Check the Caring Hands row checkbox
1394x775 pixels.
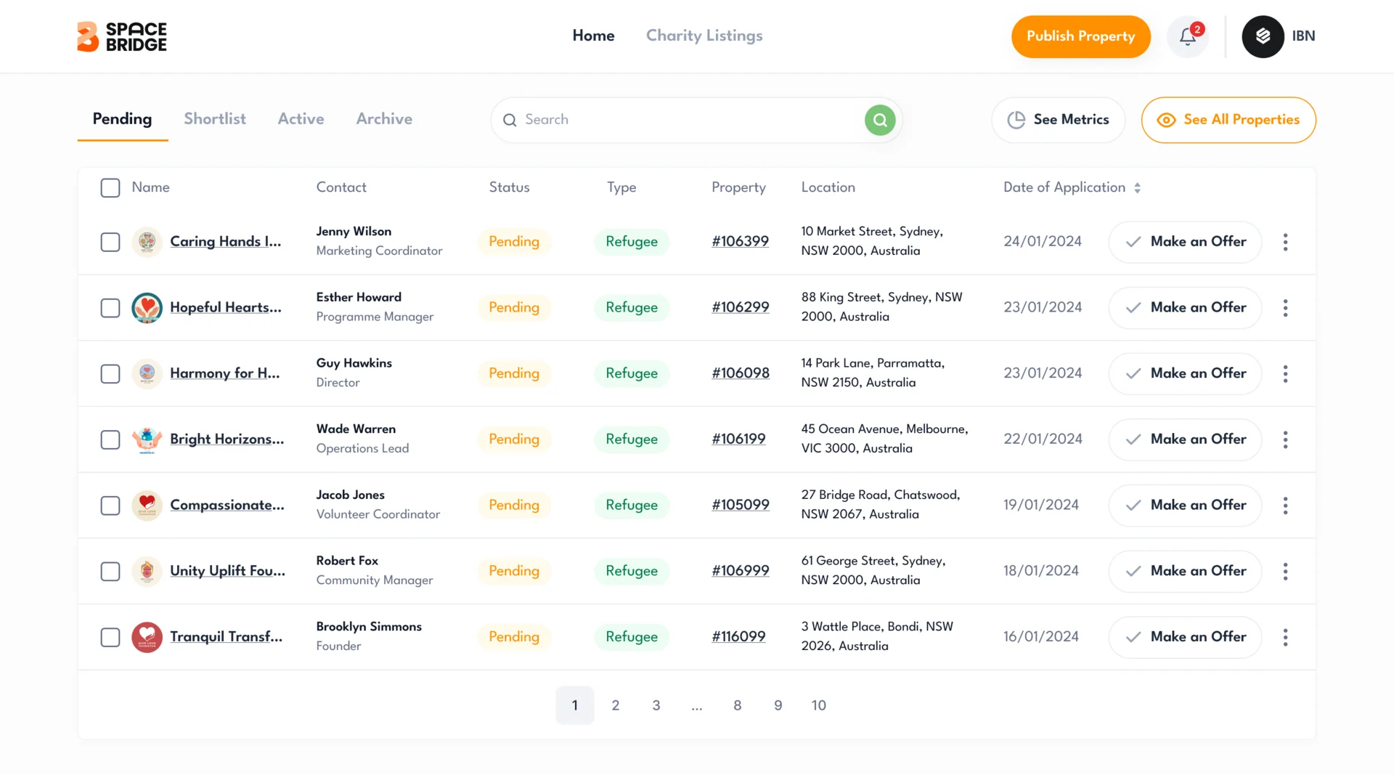pos(110,242)
